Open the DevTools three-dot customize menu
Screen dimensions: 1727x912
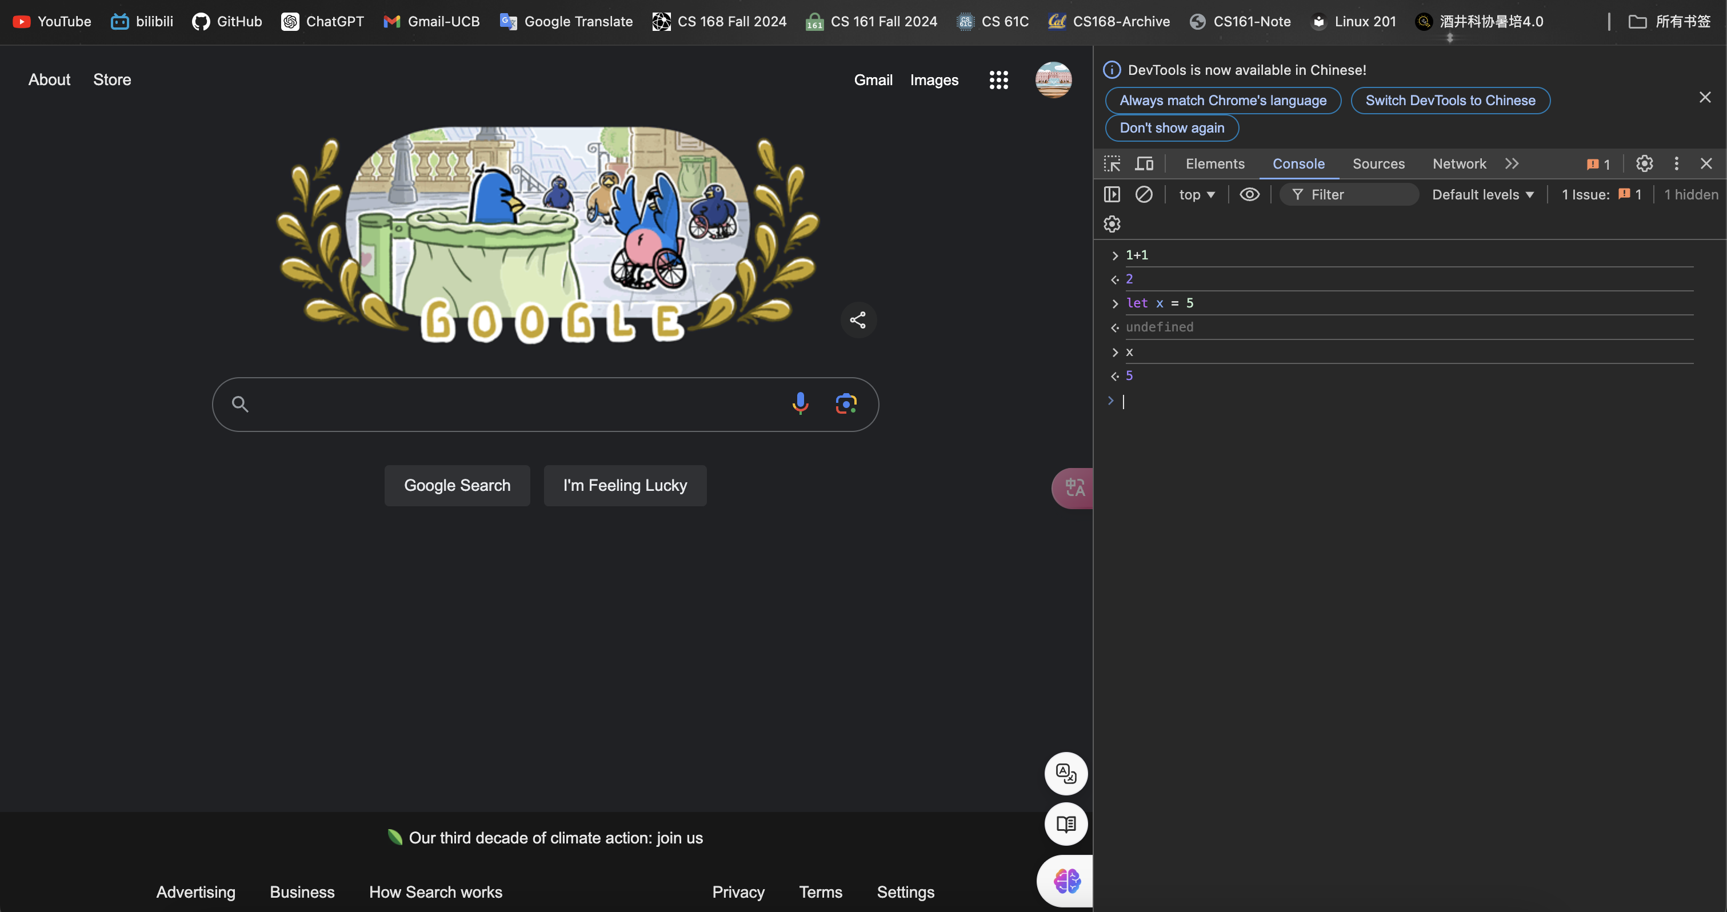click(x=1676, y=163)
